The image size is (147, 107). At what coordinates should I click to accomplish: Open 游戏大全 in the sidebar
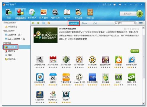pos(10,51)
